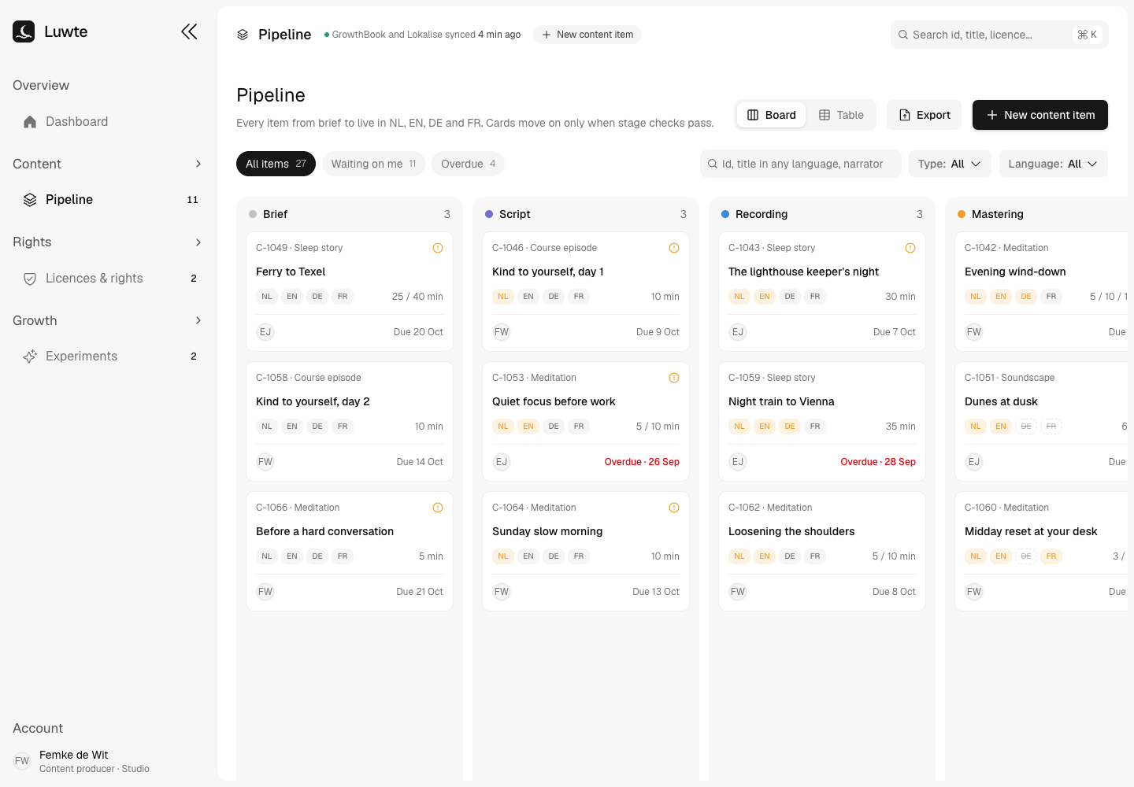Toggle DE chip on Night train to Vienna
The height and width of the screenshot is (787, 1134).
(790, 427)
